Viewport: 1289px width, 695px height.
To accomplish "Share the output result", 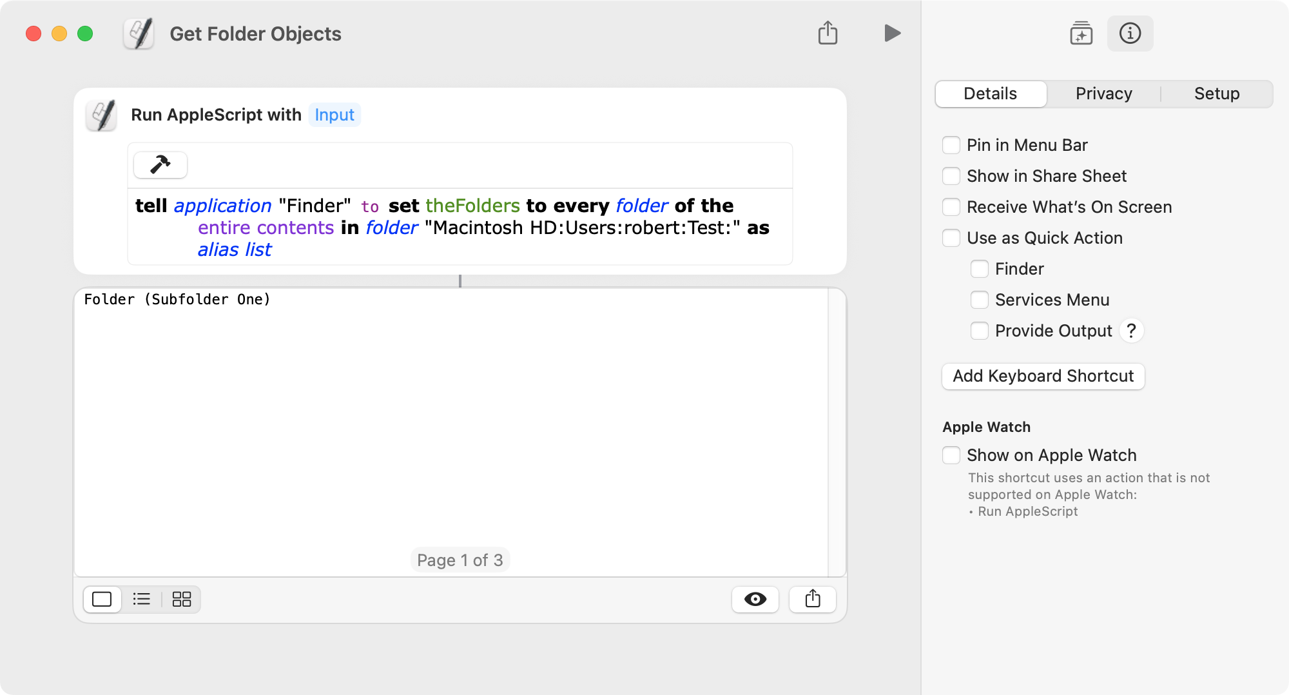I will tap(813, 600).
